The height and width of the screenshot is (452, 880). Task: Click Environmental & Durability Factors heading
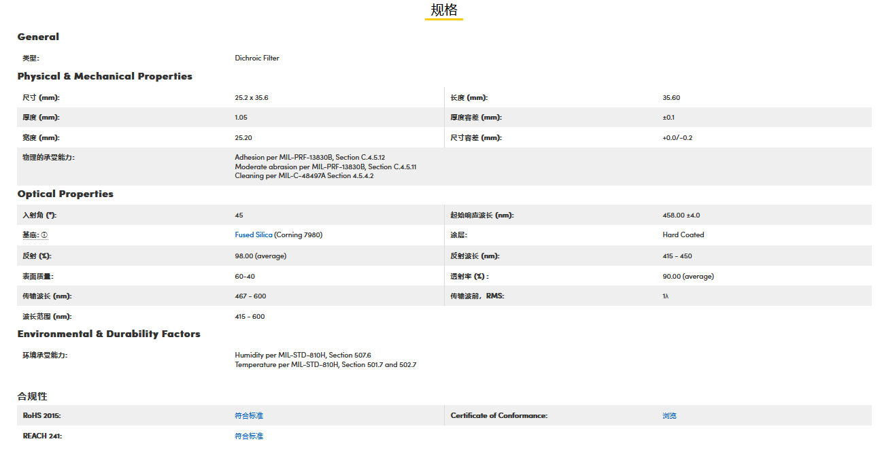(109, 334)
